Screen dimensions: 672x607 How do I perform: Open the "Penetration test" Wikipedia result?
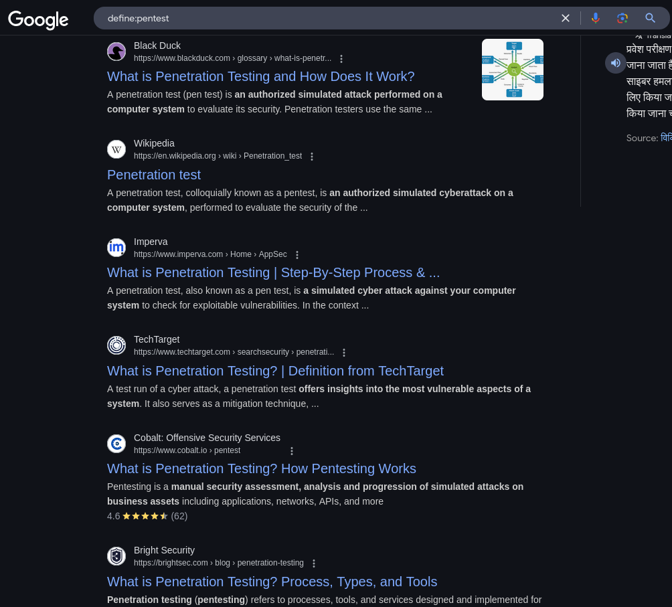[154, 175]
